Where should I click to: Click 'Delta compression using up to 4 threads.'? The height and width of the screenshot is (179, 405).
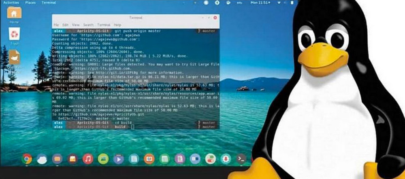coord(94,48)
